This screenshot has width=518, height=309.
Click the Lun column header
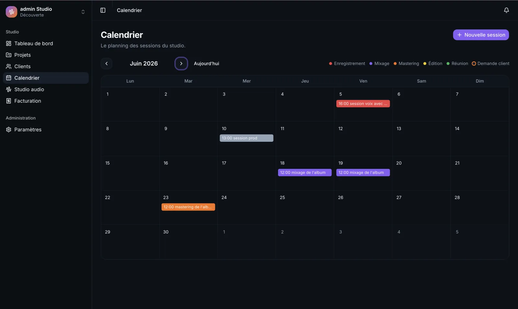pos(130,81)
